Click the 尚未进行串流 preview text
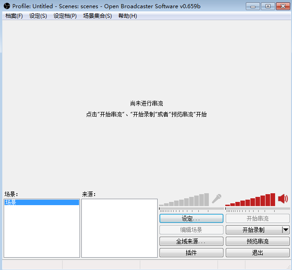Image resolution: width=292 pixels, height=270 pixels. [x=147, y=103]
